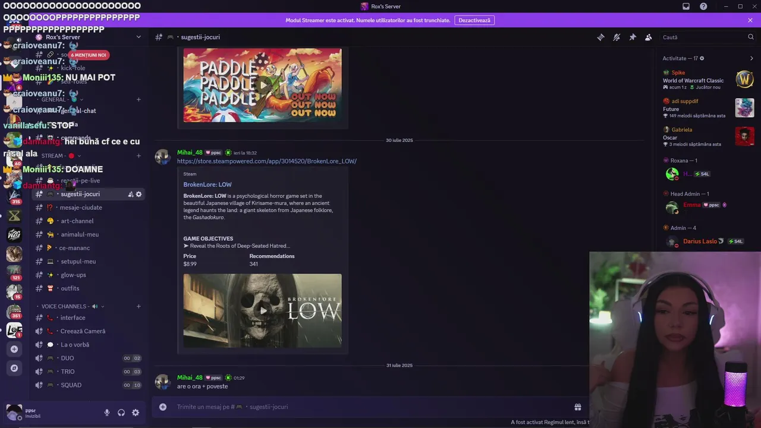Viewport: 761px width, 428px height.
Task: Open the cat avatar server icon
Action: [14, 254]
